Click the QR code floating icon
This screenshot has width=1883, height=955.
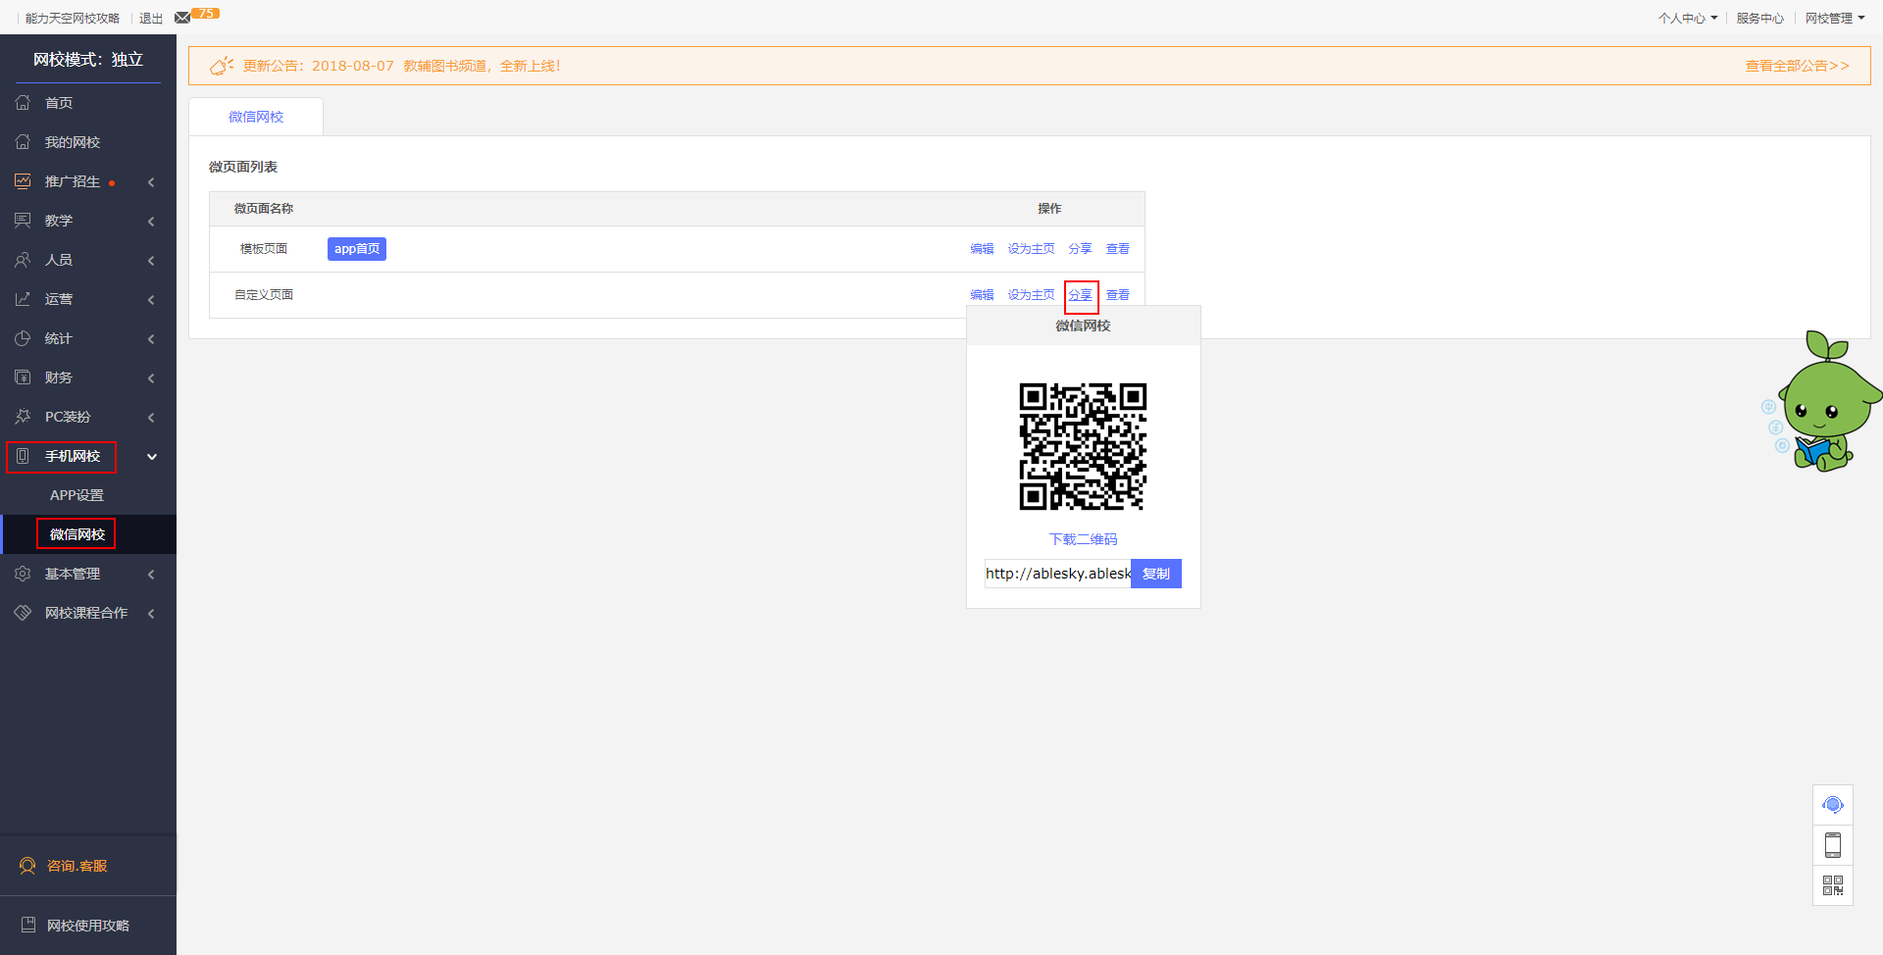pos(1832,885)
